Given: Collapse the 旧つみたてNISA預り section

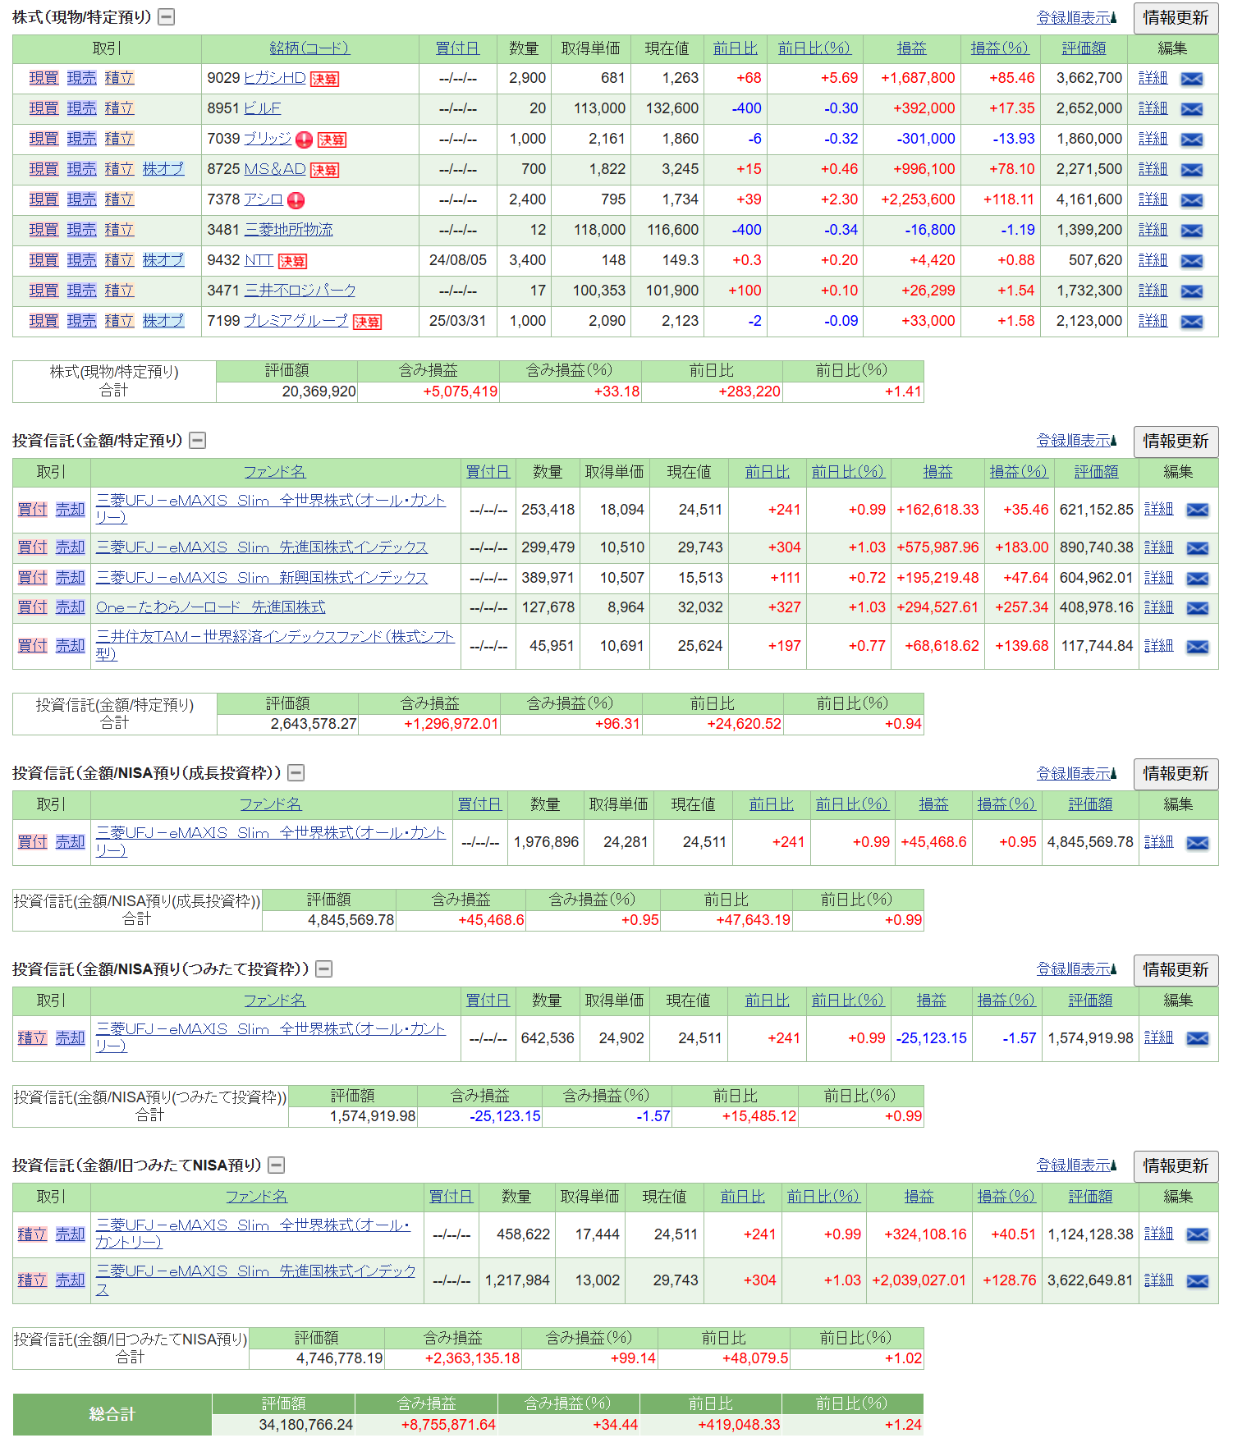Looking at the screenshot, I should 277,1165.
